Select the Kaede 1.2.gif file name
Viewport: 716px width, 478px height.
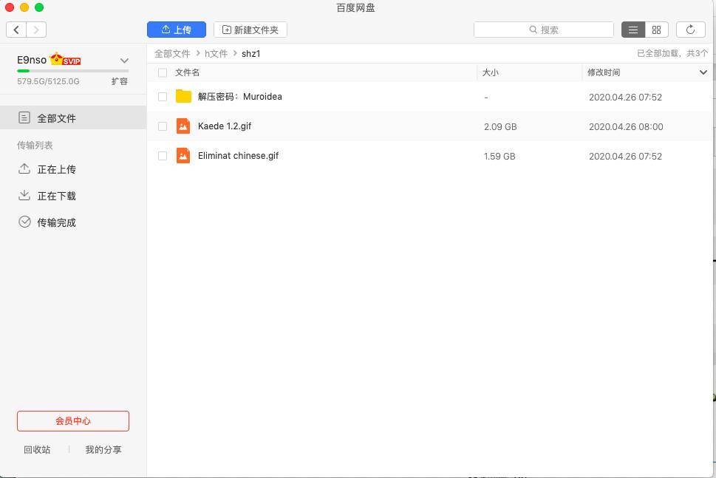pos(225,126)
